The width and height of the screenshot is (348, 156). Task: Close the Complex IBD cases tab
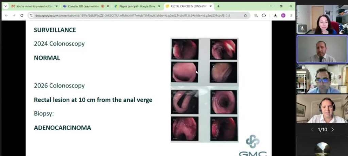pyautogui.click(x=108, y=6)
